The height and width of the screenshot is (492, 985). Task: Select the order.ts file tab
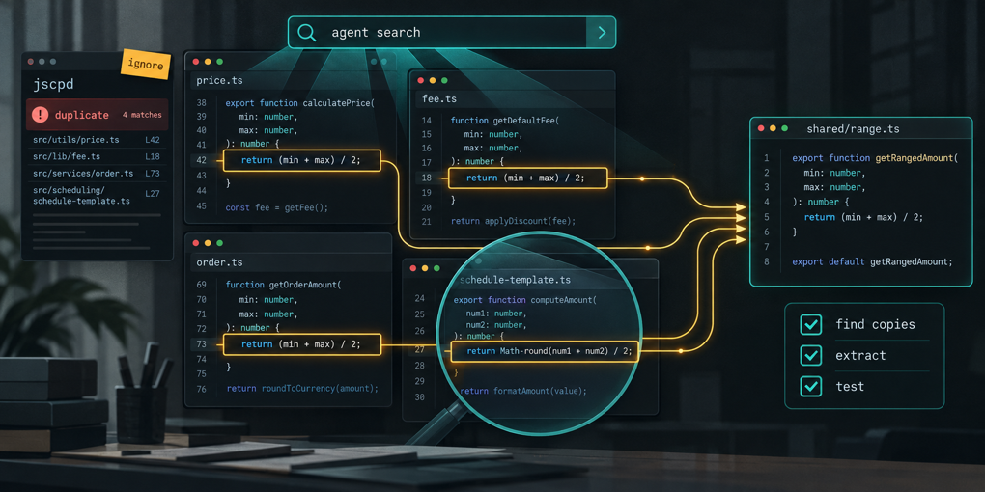(x=219, y=261)
